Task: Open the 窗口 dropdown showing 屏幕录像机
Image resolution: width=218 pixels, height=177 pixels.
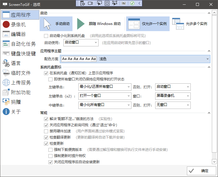Action: [x=173, y=96]
